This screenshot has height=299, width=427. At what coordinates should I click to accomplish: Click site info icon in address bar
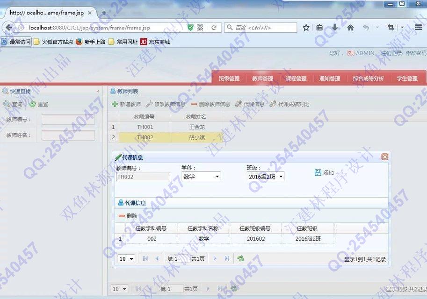(x=21, y=28)
